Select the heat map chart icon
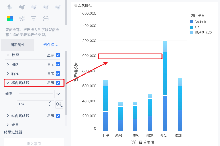The height and width of the screenshot is (146, 220). click(58, 7)
